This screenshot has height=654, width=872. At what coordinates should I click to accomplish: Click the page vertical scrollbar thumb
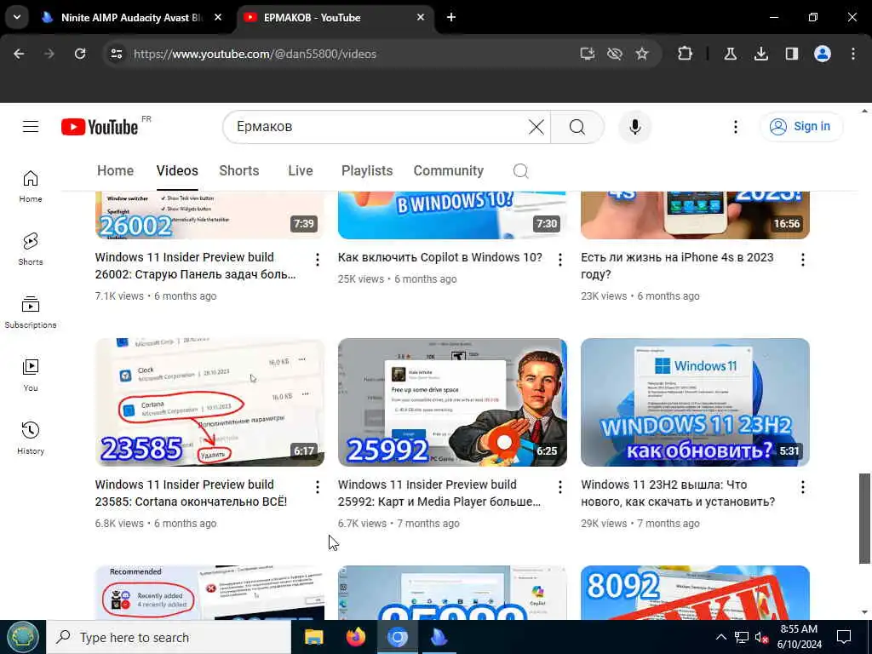(864, 519)
